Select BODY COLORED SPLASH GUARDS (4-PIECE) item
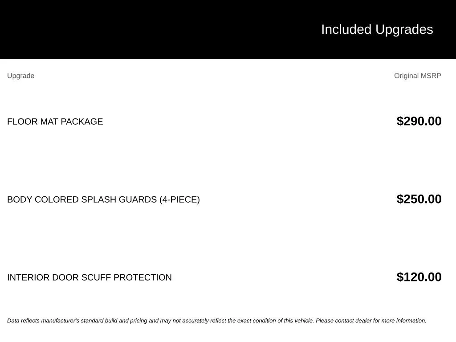The width and height of the screenshot is (456, 342). point(103,199)
